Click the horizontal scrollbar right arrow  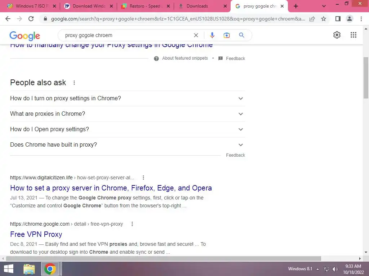point(360,258)
